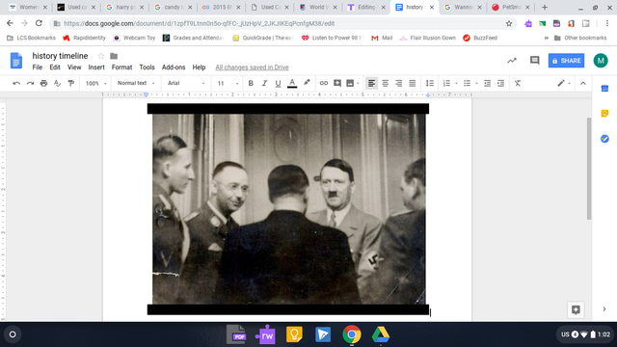Expand the insert image dropdown arrow
Screen dimensions: 617x347
click(358, 84)
